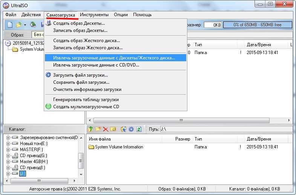Click the New image toolbar icon
This screenshot has height=195, width=296.
(10, 25)
